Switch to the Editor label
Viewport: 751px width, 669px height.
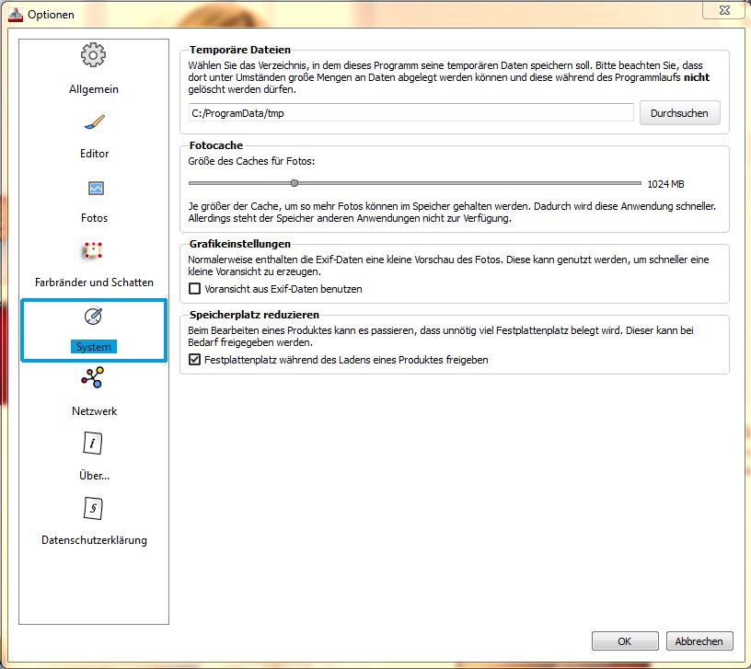(x=95, y=154)
